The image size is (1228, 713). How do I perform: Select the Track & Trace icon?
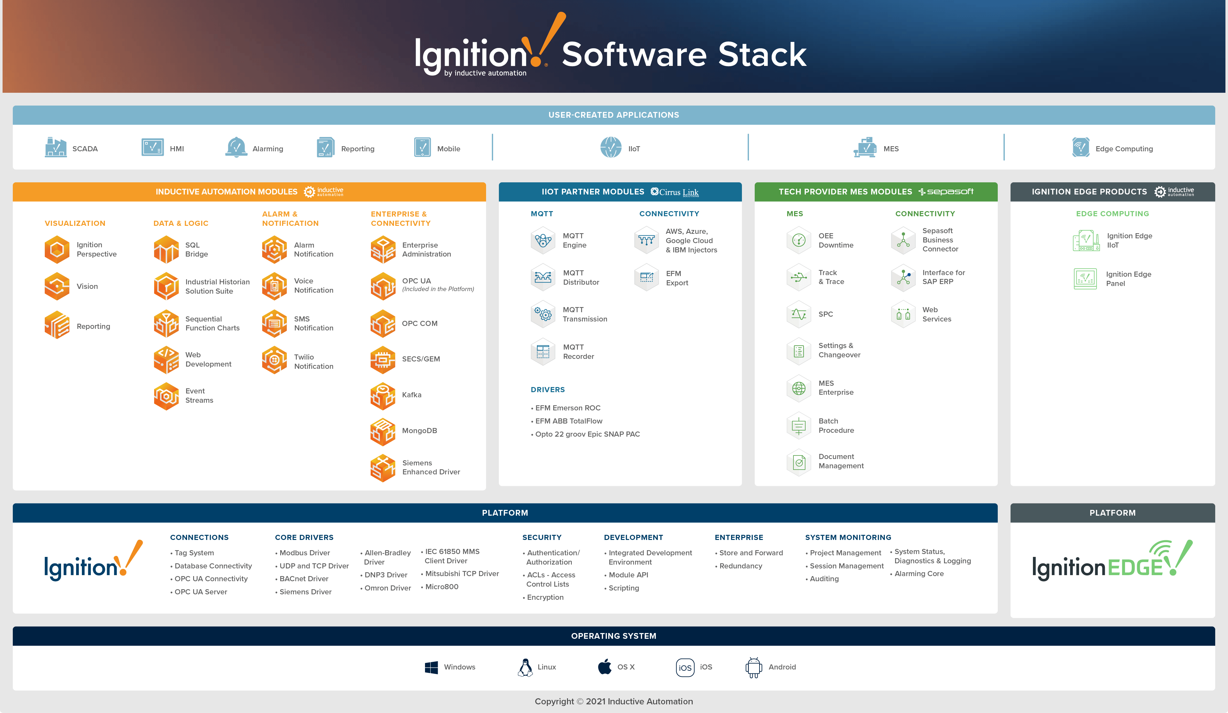pos(799,277)
